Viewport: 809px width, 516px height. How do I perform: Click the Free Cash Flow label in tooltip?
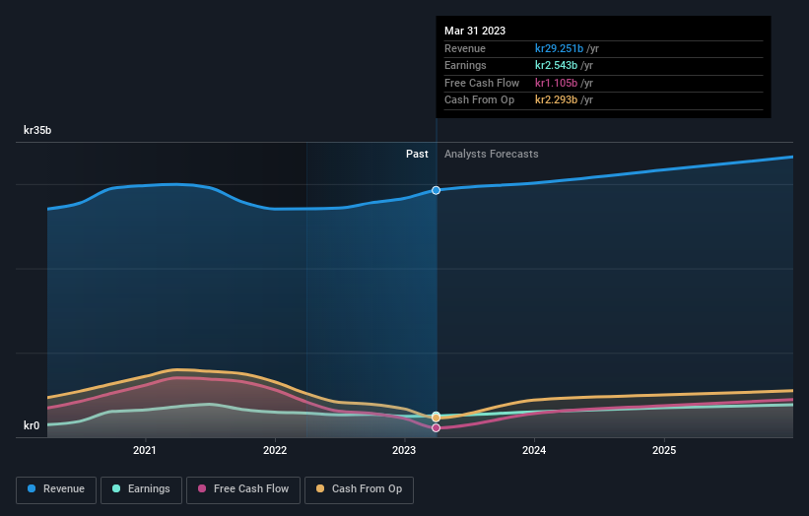[482, 83]
